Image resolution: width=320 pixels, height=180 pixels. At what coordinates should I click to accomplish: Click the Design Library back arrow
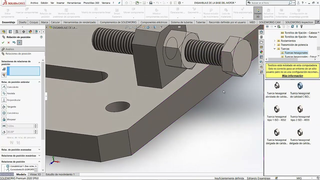coord(267,26)
